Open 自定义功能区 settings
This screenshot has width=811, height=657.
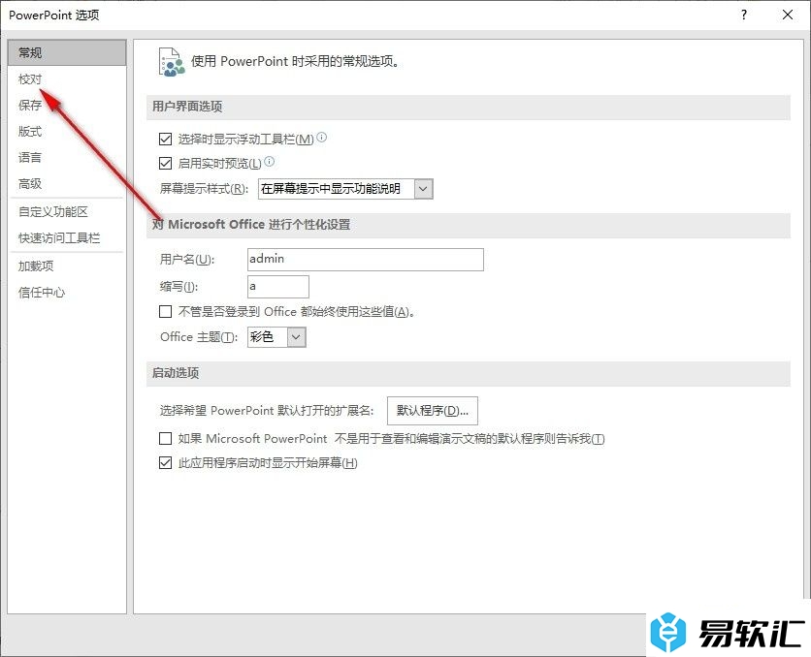click(x=67, y=212)
